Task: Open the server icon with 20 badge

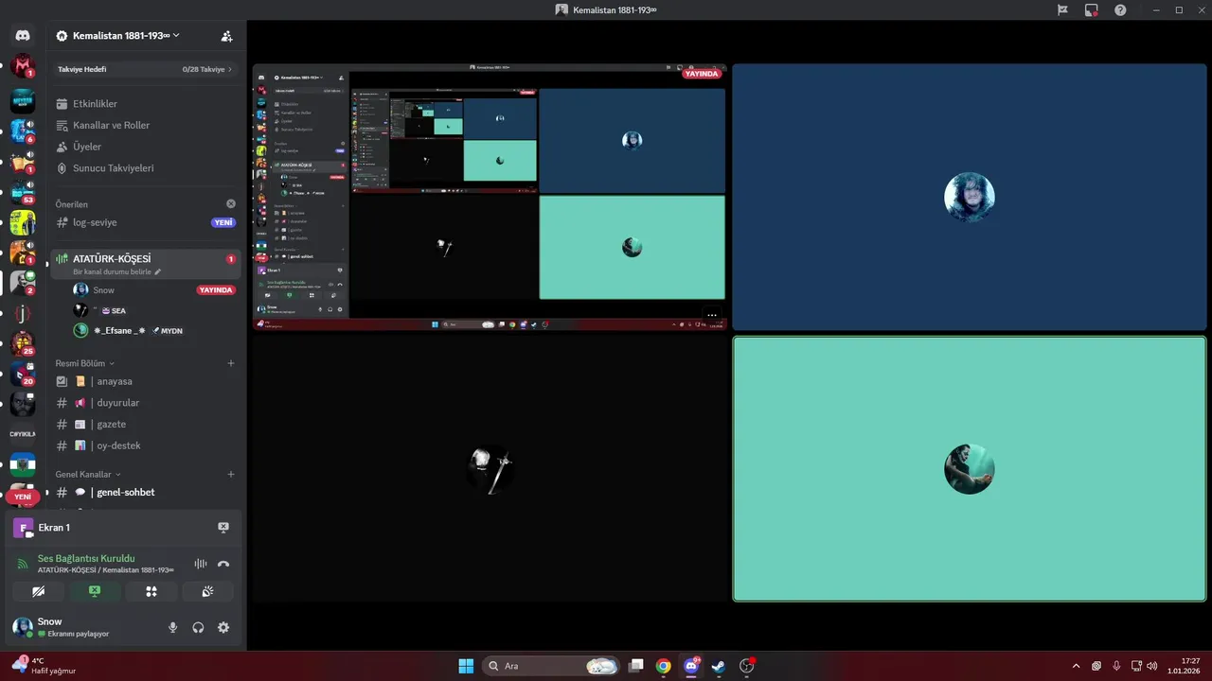Action: pos(23,374)
